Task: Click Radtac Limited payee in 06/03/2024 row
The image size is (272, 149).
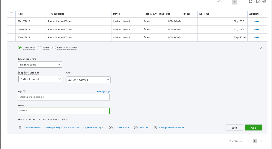Action: 122,30
